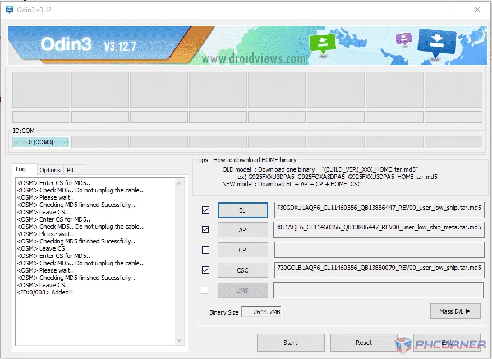Uncheck the BL checkbox
Viewport: 492px width, 359px height.
[205, 210]
